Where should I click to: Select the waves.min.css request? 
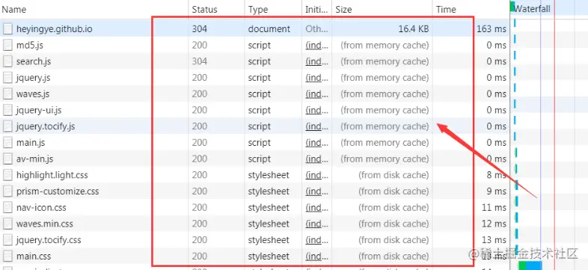point(254,224)
